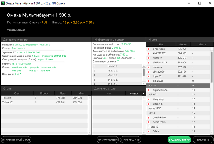Viewport: 214px width, 144px height.
Task: Click scroll up arrow in prize list
Action: [x=144, y=66]
